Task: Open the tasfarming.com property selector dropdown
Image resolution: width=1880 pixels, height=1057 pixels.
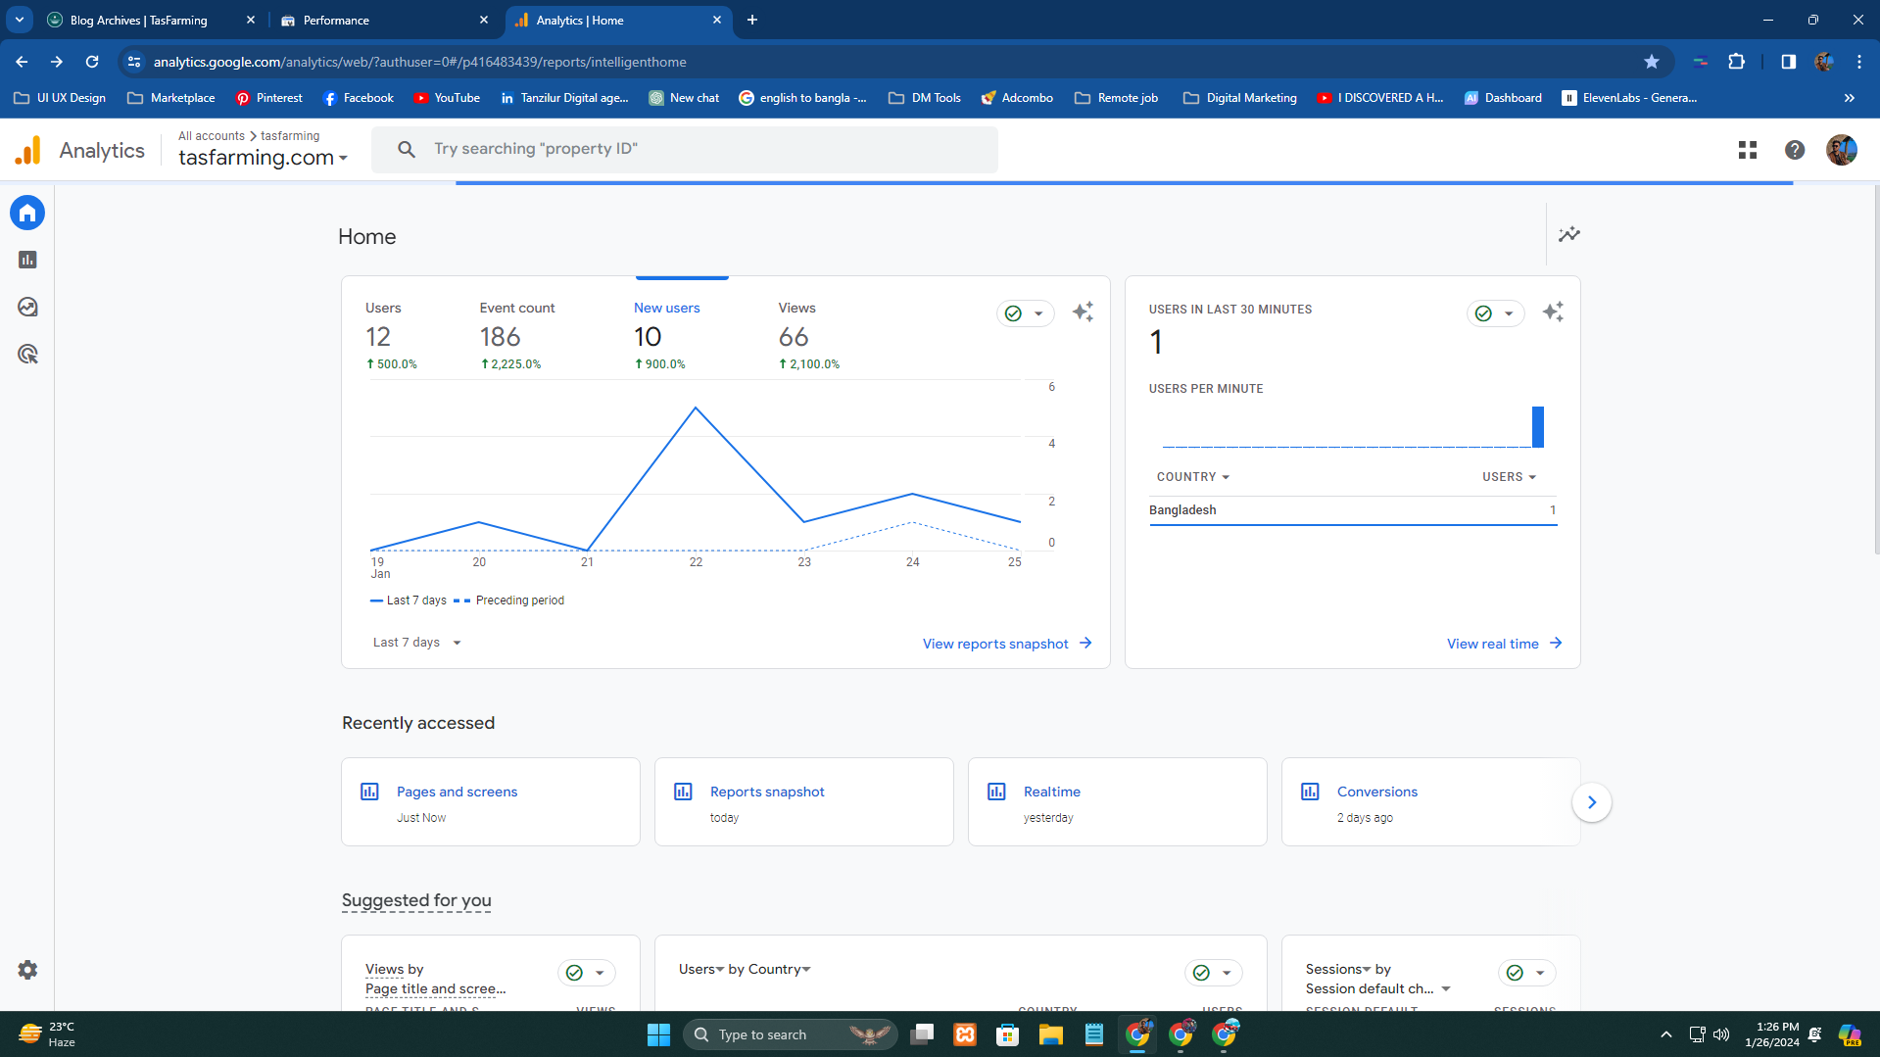Action: coord(263,158)
